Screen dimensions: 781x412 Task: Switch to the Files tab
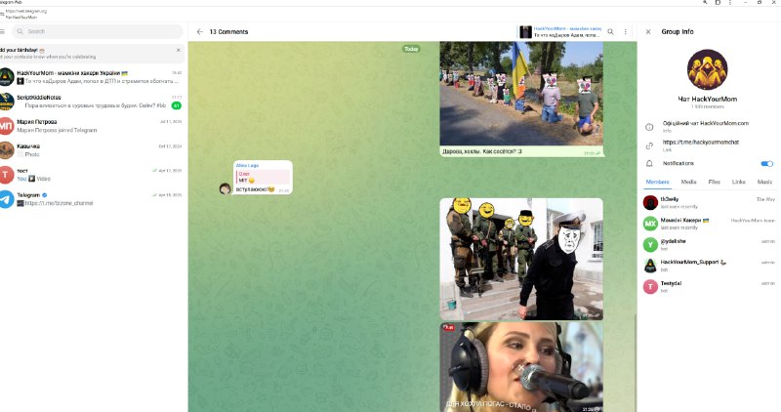coord(715,182)
